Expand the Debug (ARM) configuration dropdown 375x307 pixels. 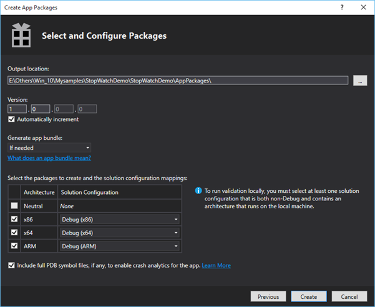click(119, 246)
